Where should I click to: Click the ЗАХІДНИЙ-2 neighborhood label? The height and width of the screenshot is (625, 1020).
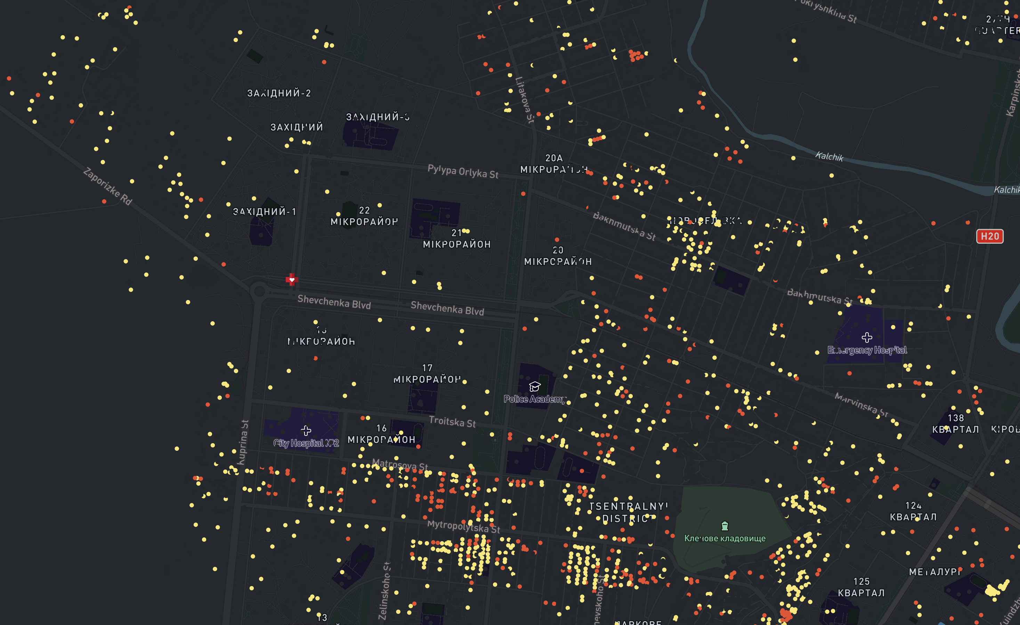tap(279, 93)
